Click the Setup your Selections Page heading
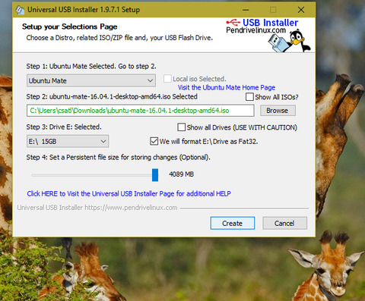The height and width of the screenshot is (301, 365). coord(70,27)
